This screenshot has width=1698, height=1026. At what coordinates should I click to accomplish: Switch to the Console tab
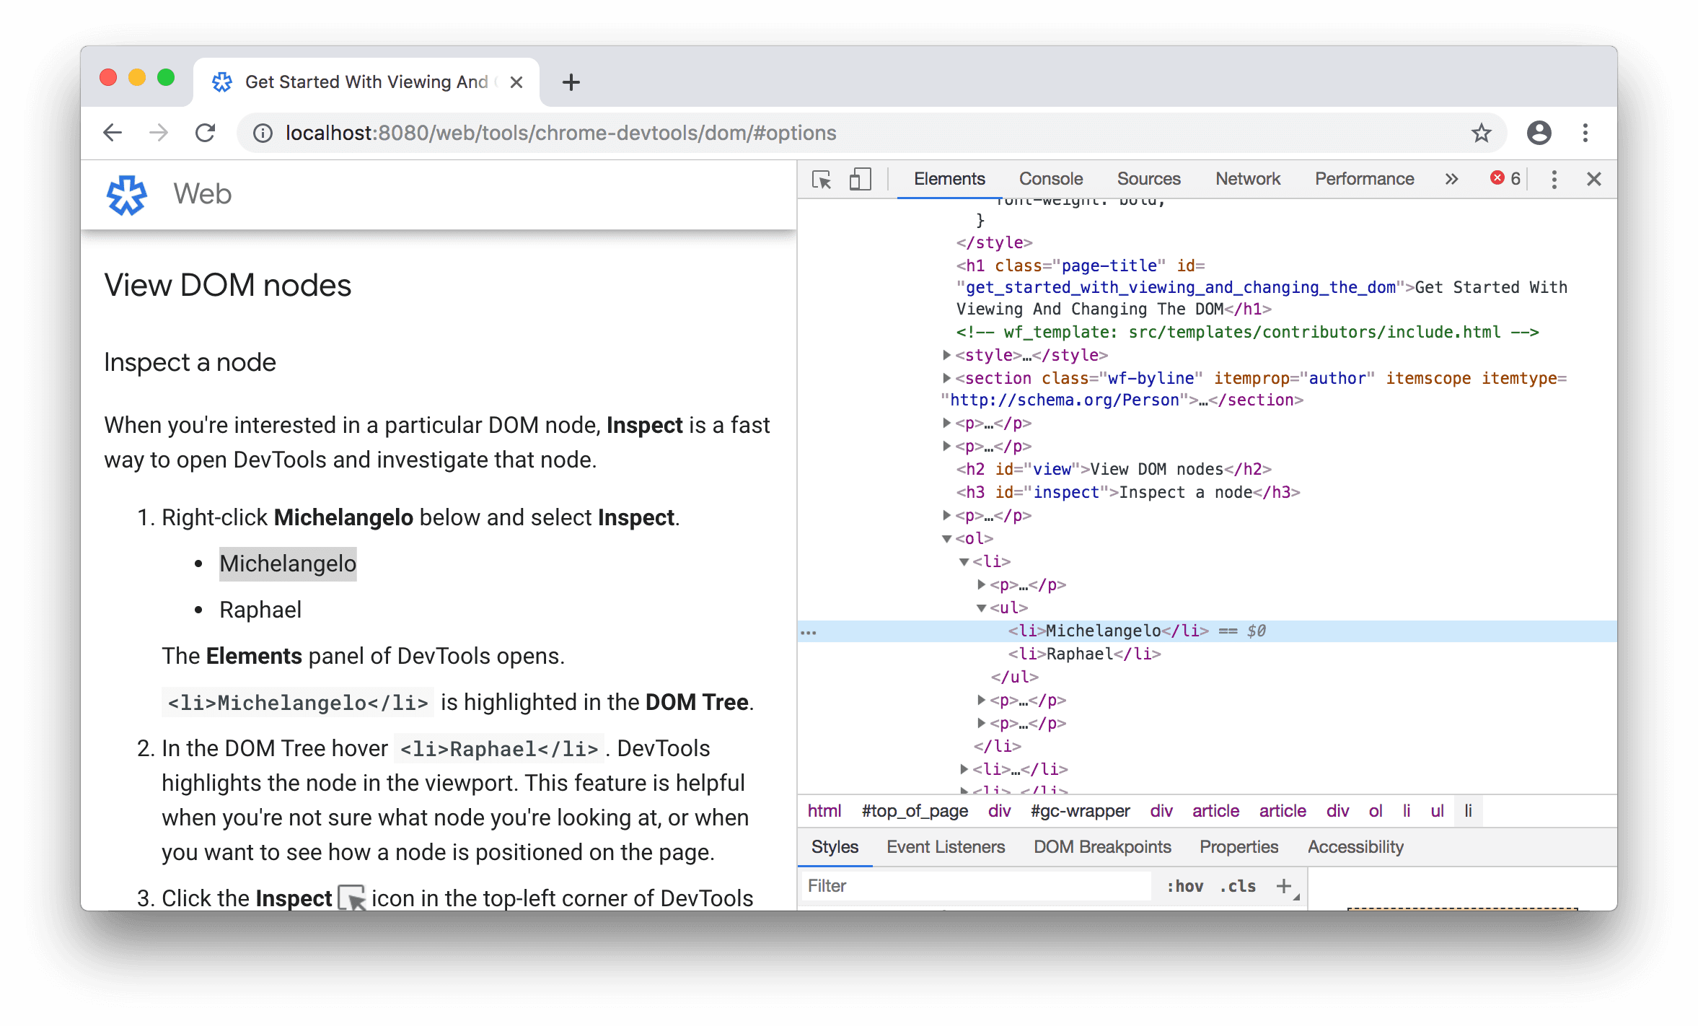[1050, 177]
